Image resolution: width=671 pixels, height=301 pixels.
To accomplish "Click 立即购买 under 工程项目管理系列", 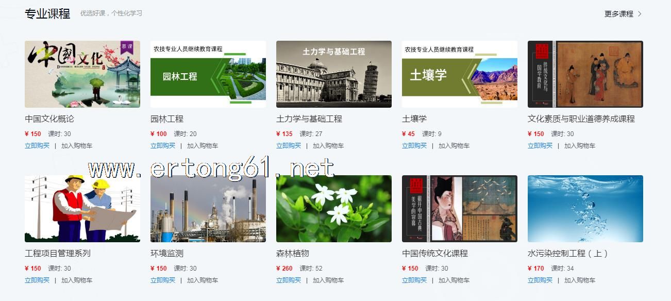I will 37,280.
